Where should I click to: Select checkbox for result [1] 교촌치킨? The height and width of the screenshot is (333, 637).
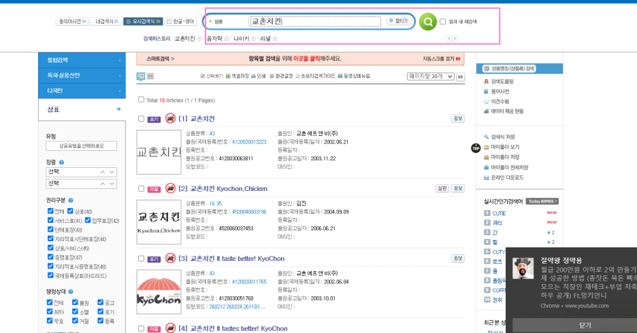pos(141,119)
